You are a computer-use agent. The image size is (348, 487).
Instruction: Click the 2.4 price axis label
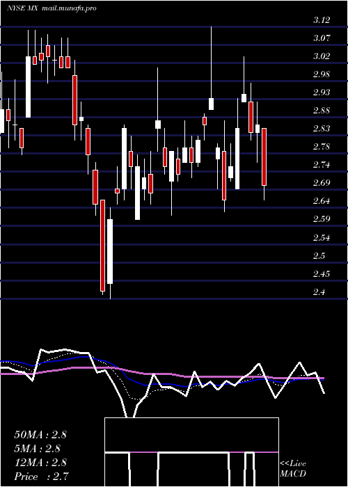pos(319,292)
